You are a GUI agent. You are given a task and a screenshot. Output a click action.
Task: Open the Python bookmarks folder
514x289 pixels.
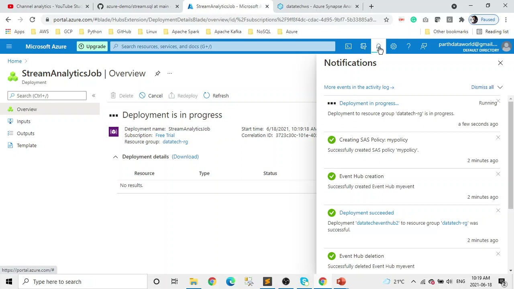[x=91, y=32]
